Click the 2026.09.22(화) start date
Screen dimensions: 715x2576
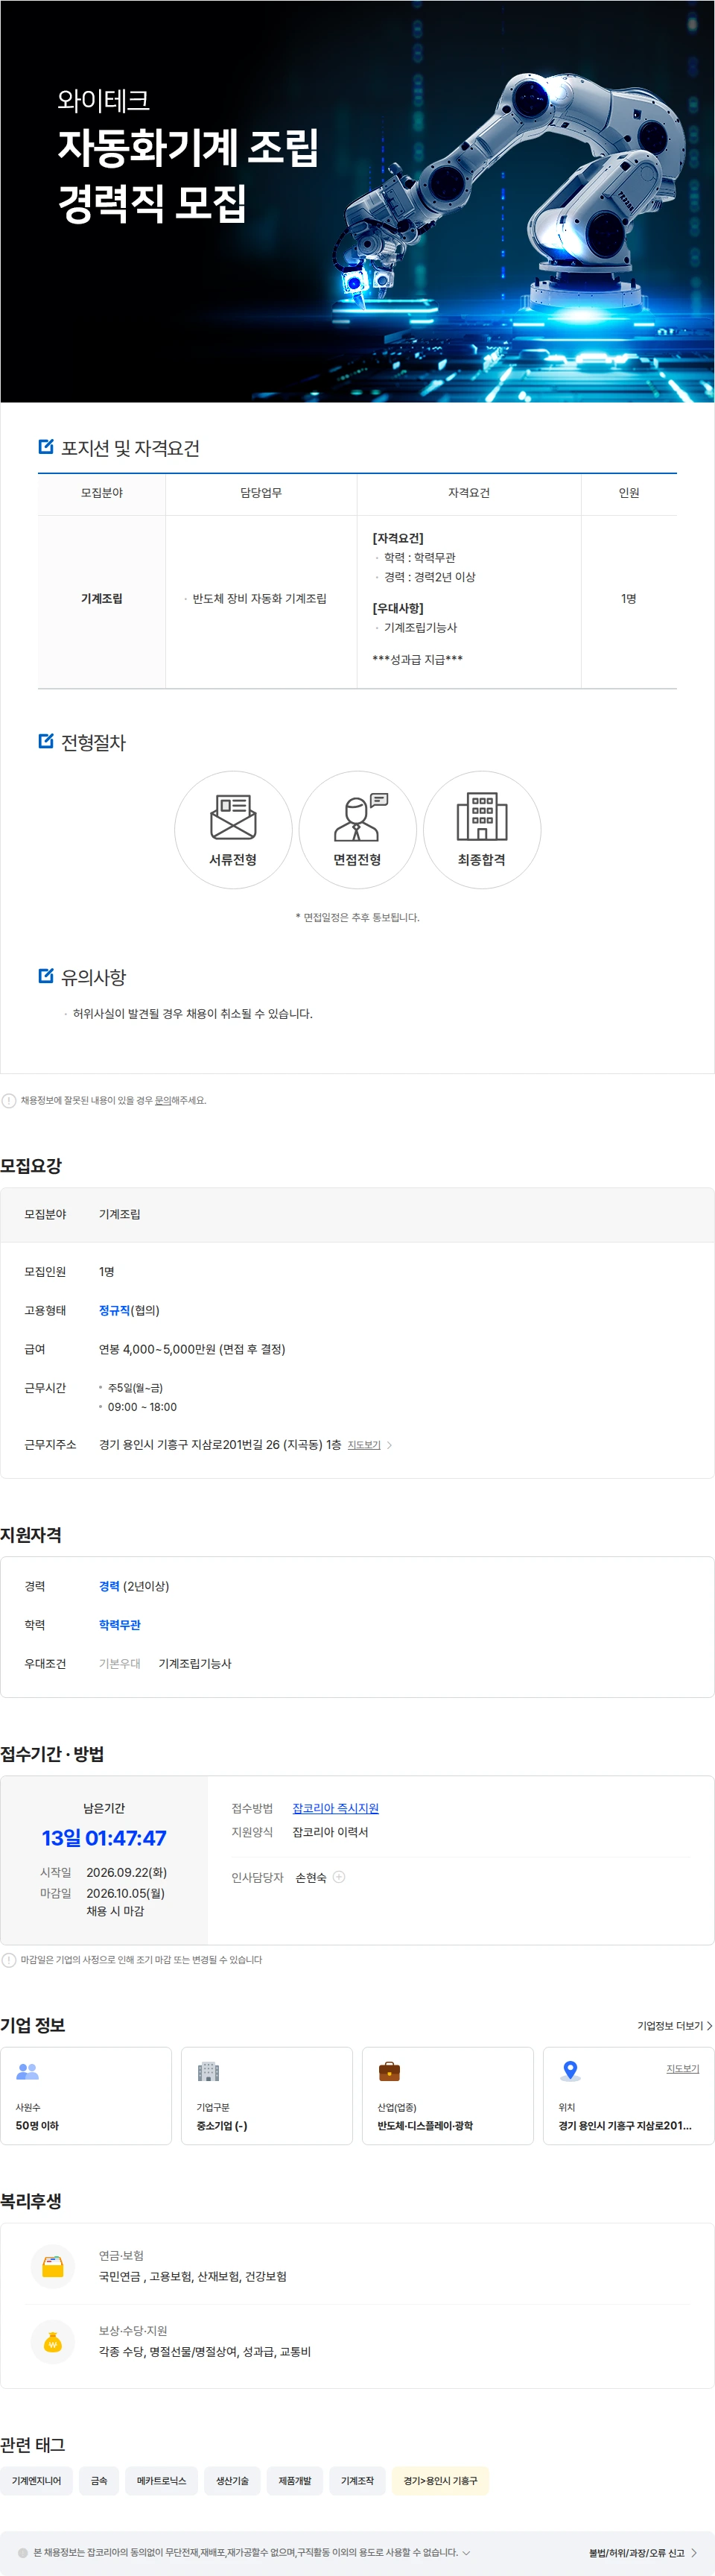coord(127,1872)
